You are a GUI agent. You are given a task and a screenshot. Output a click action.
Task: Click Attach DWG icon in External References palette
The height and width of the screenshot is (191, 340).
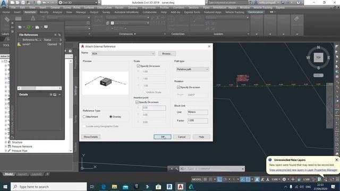[20, 27]
